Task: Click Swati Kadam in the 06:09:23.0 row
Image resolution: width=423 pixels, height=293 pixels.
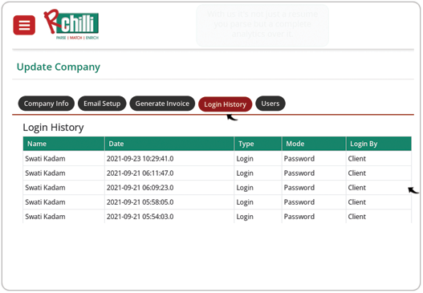Action: click(x=45, y=188)
